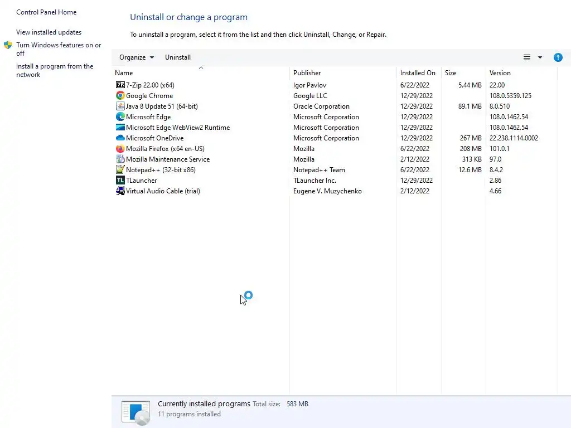Click the 313 KB size cell
Image resolution: width=571 pixels, height=428 pixels.
(472, 159)
